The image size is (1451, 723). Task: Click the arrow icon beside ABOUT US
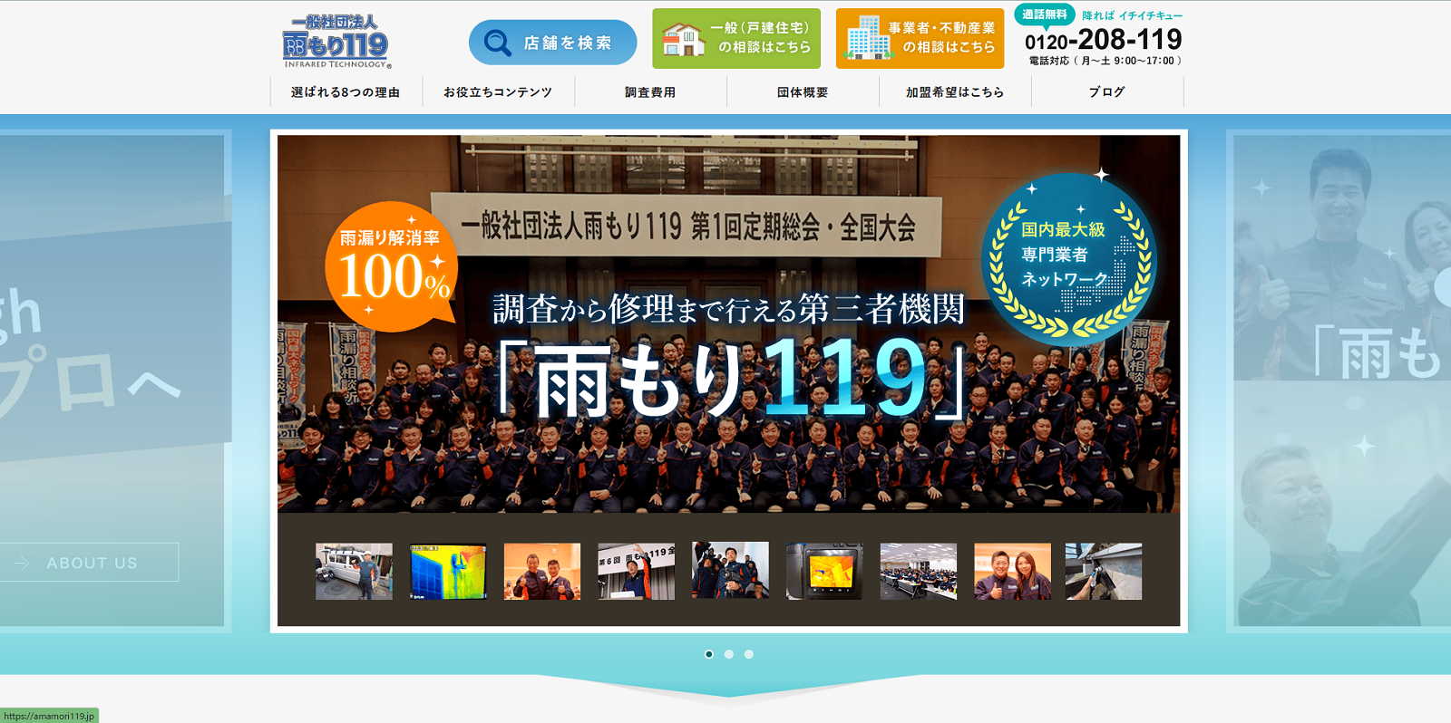coord(22,563)
